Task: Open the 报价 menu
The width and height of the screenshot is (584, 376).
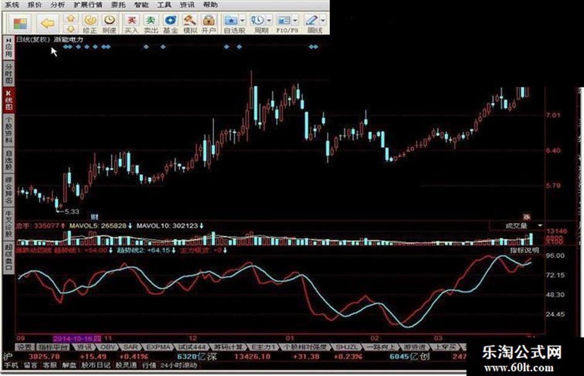Action: click(35, 5)
